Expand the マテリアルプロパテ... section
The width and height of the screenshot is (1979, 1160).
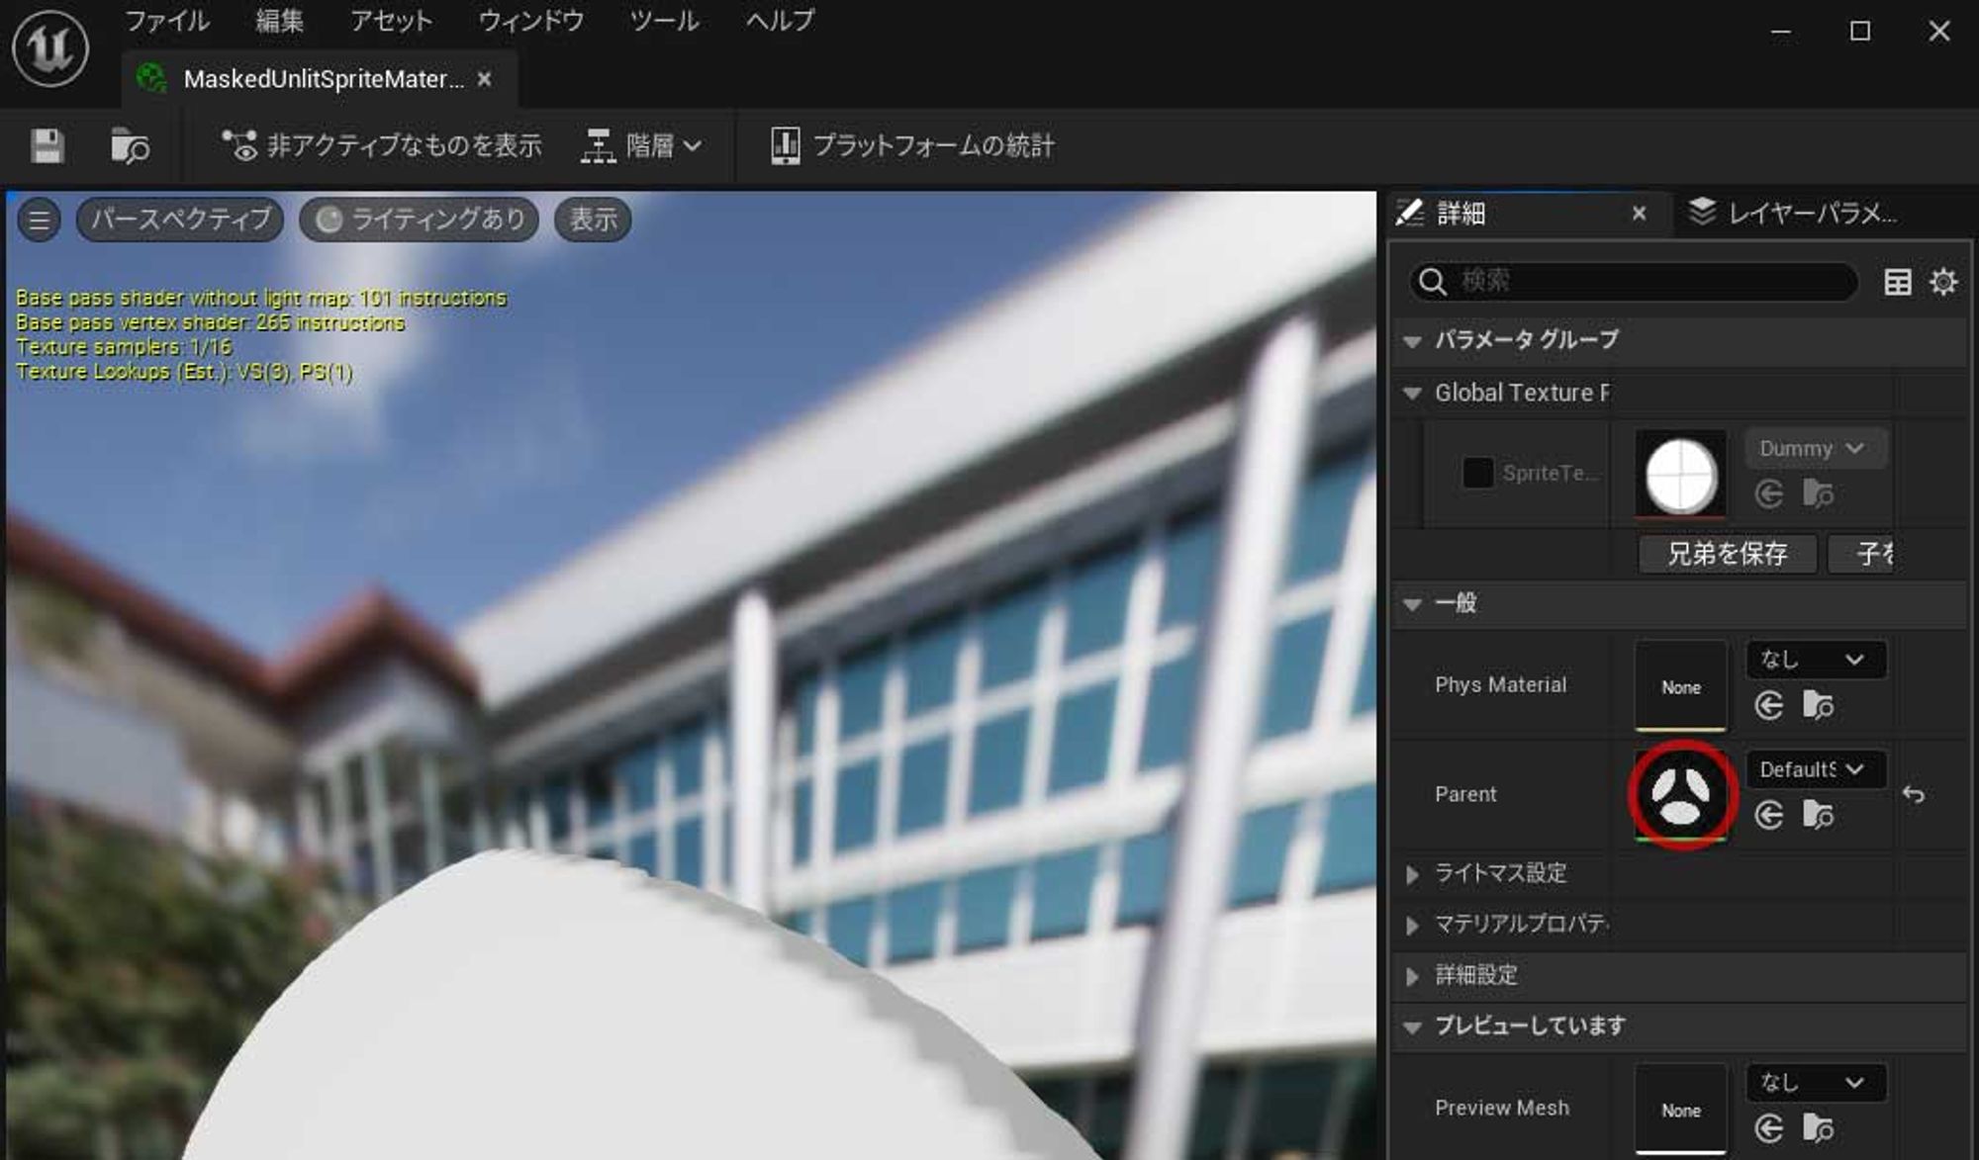(x=1412, y=926)
